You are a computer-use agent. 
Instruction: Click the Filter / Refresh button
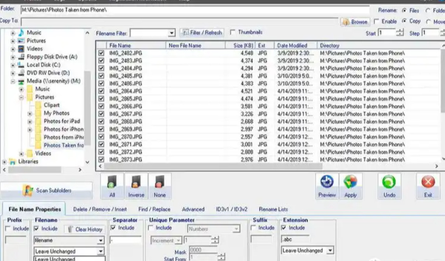point(202,33)
